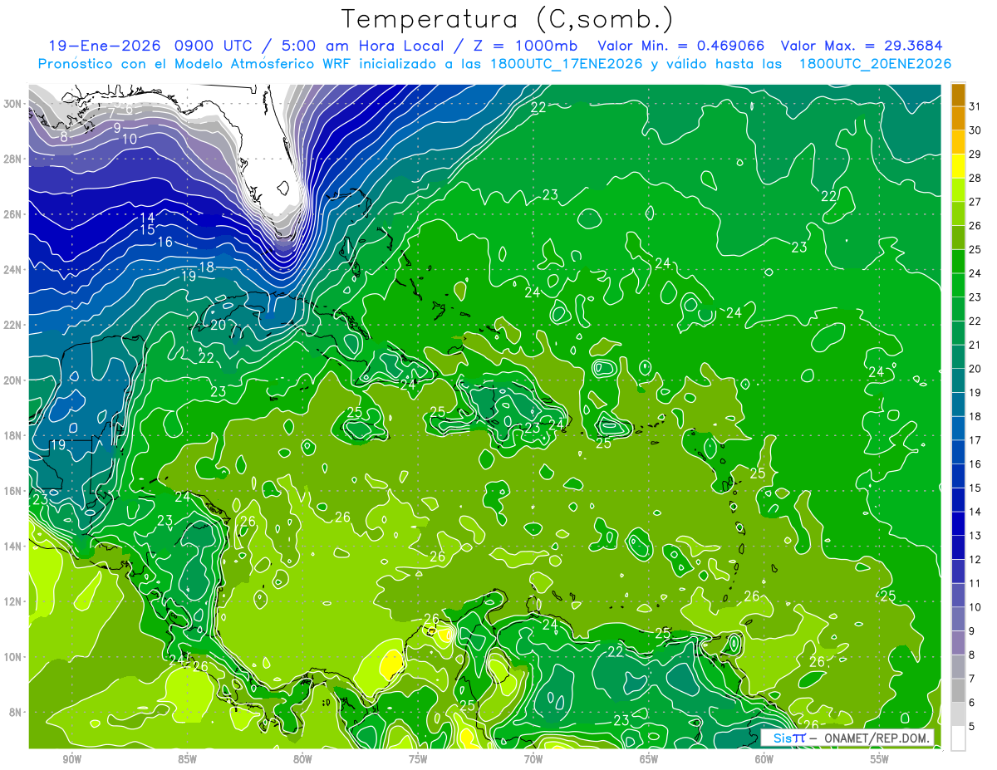This screenshot has width=997, height=770.
Task: Click the '80W' longitude axis label
Action: (x=302, y=759)
